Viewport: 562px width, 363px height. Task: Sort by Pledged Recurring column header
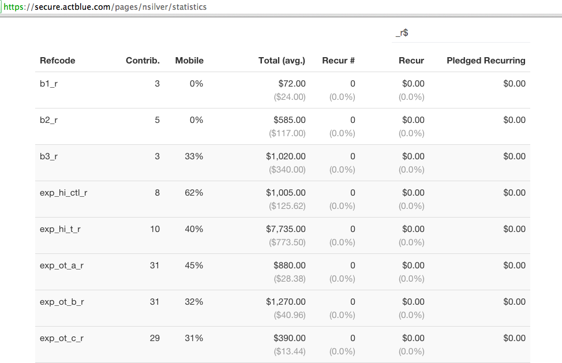point(486,61)
